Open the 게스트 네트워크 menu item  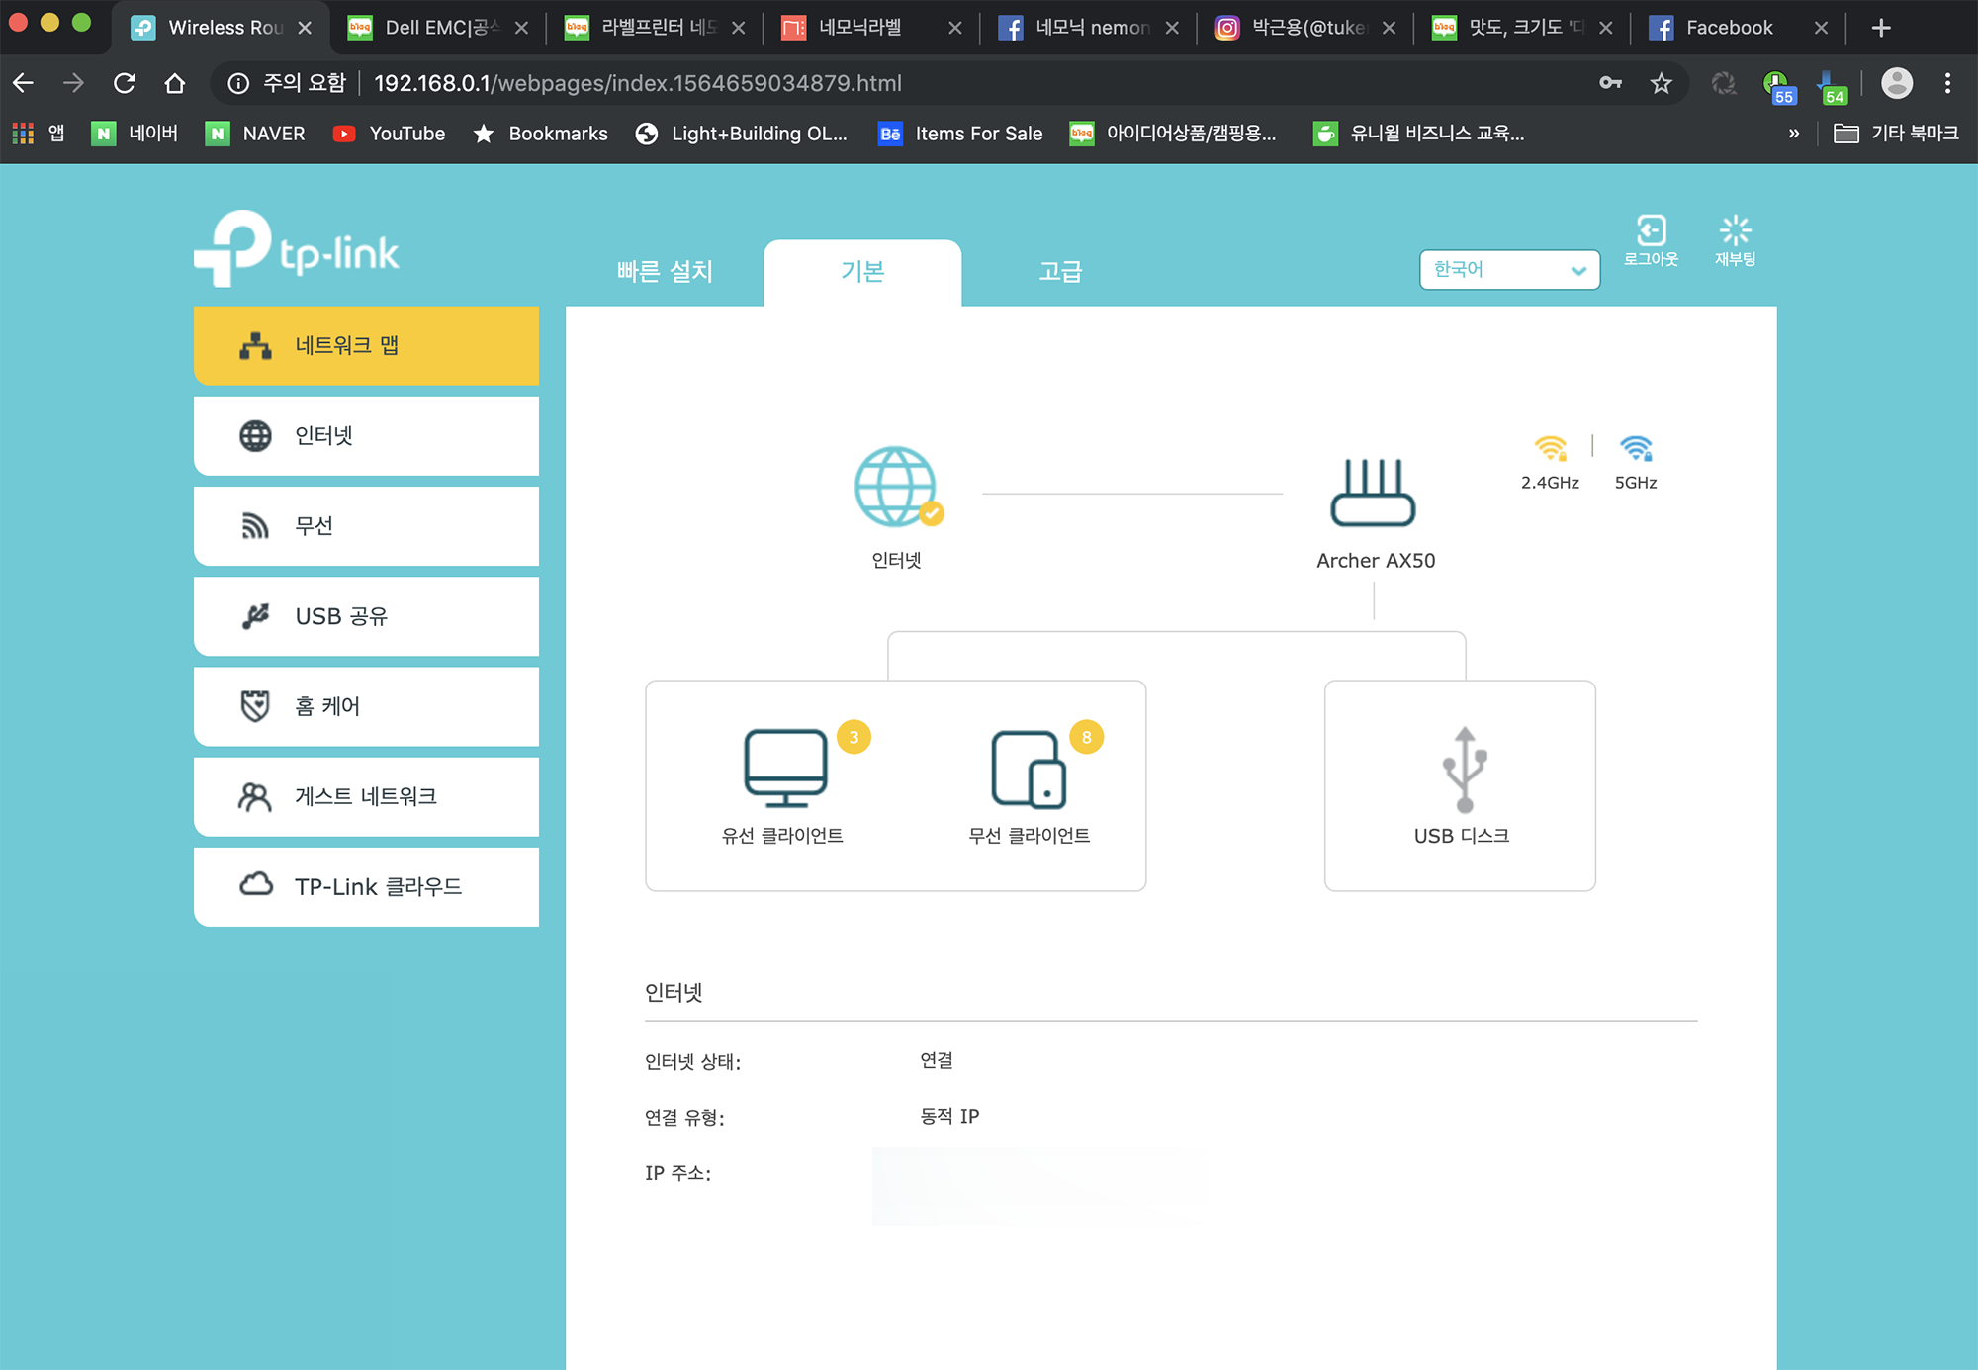pos(366,796)
